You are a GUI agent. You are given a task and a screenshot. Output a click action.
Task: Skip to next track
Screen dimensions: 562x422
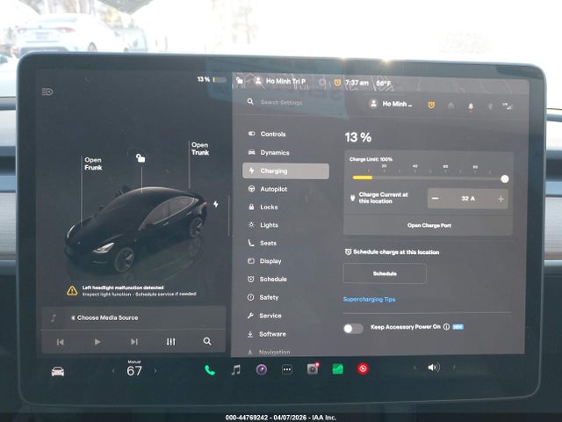[x=134, y=342]
